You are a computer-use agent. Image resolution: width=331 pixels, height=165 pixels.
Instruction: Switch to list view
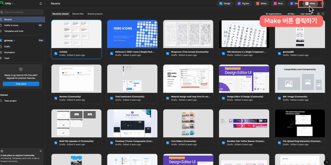[323, 14]
